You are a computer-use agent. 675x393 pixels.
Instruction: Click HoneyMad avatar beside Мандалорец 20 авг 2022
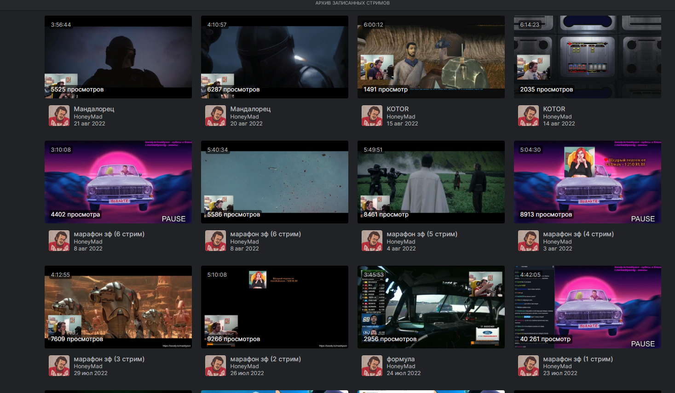215,116
